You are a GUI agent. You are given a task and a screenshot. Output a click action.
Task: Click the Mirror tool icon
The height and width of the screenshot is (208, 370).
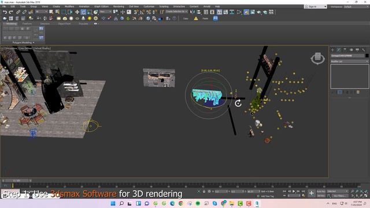pyautogui.click(x=193, y=12)
